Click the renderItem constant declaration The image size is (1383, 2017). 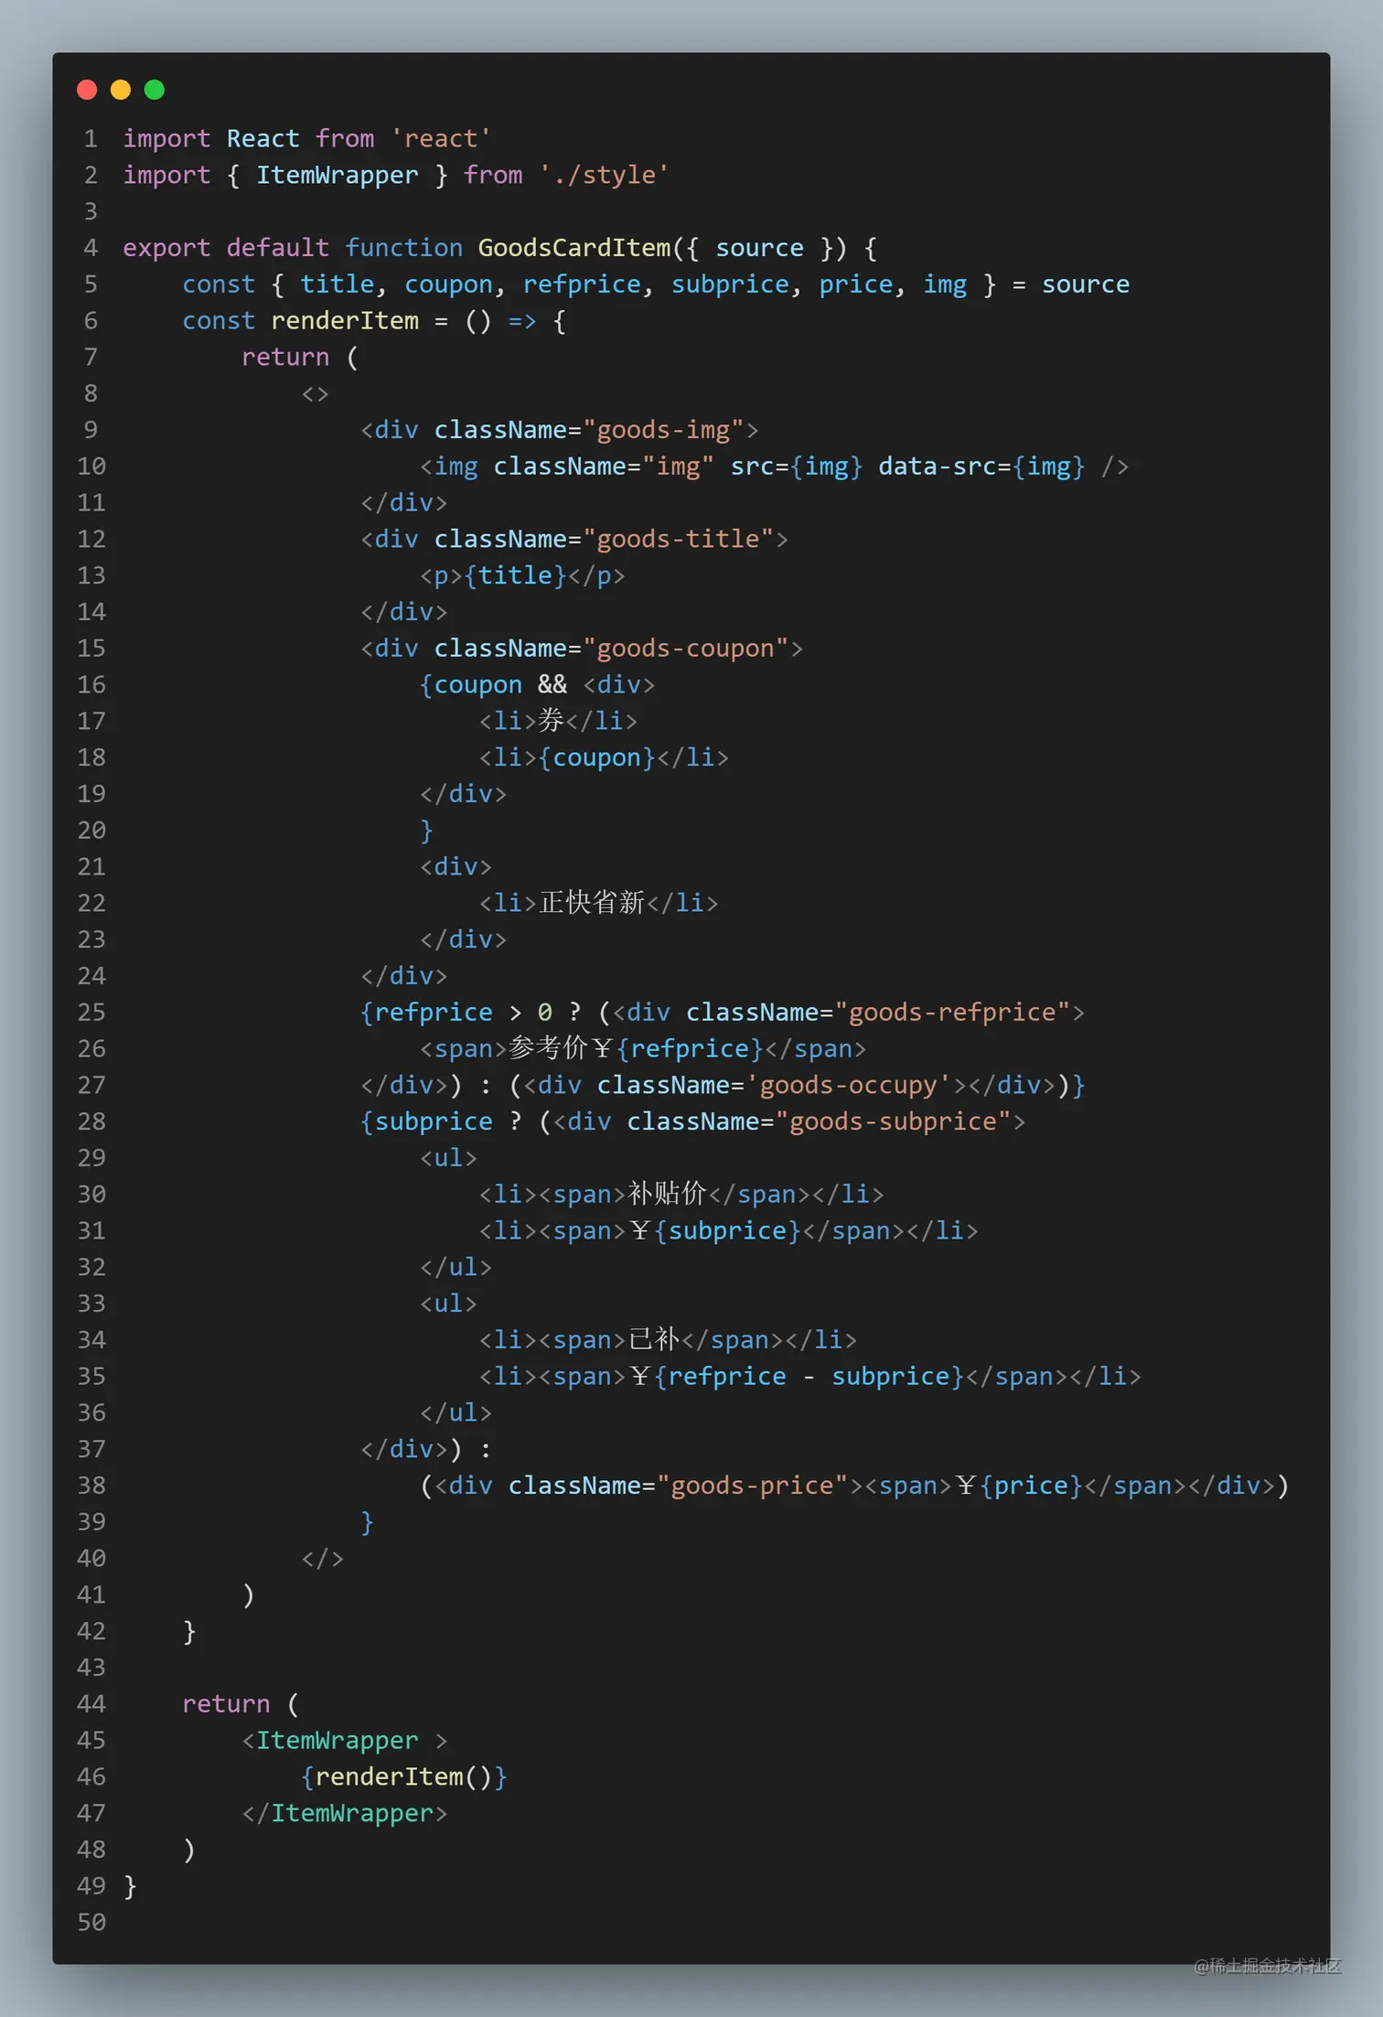pos(345,321)
